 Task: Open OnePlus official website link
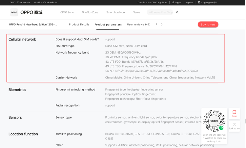click(x=46, y=3)
